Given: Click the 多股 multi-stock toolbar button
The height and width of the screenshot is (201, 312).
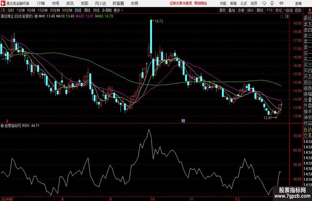Looking at the screenshot, I should [241, 10].
